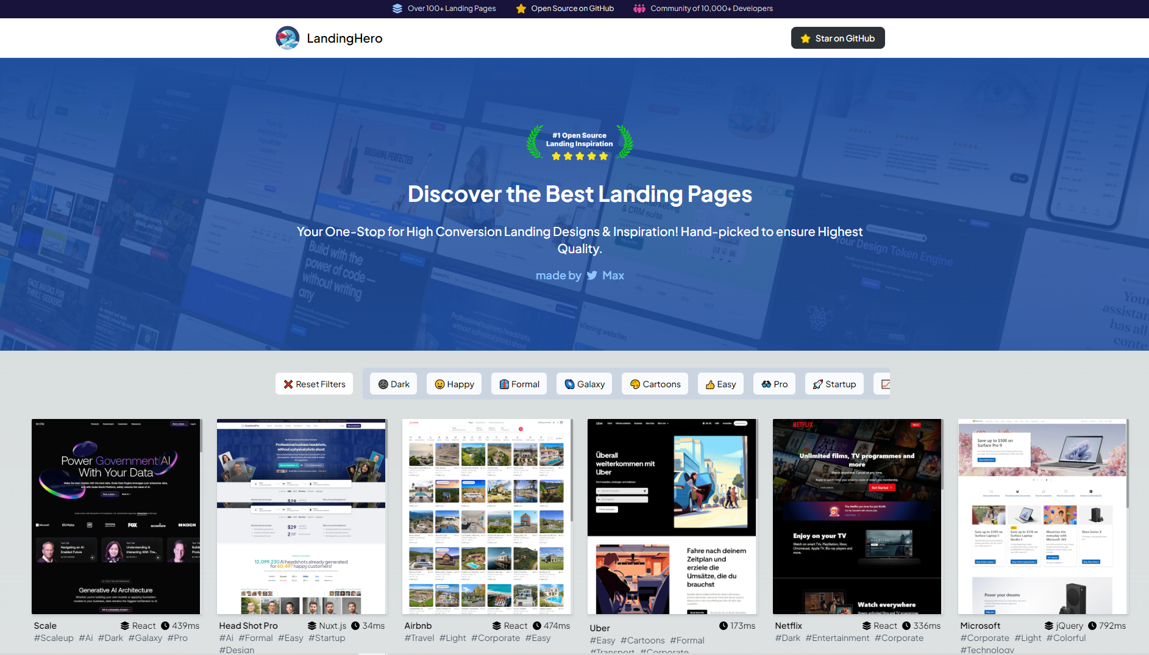Click the #Galaxy tag on Scale card
Screen dimensions: 1149x655
coord(145,638)
